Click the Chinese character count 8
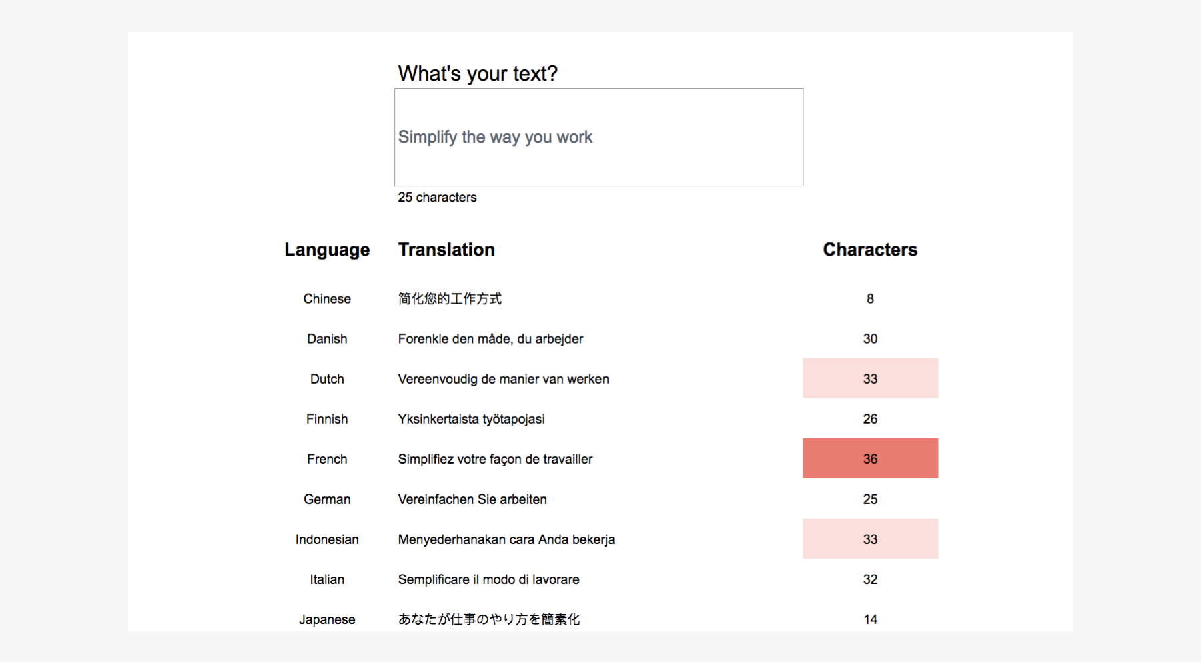1201x662 pixels. 870,299
